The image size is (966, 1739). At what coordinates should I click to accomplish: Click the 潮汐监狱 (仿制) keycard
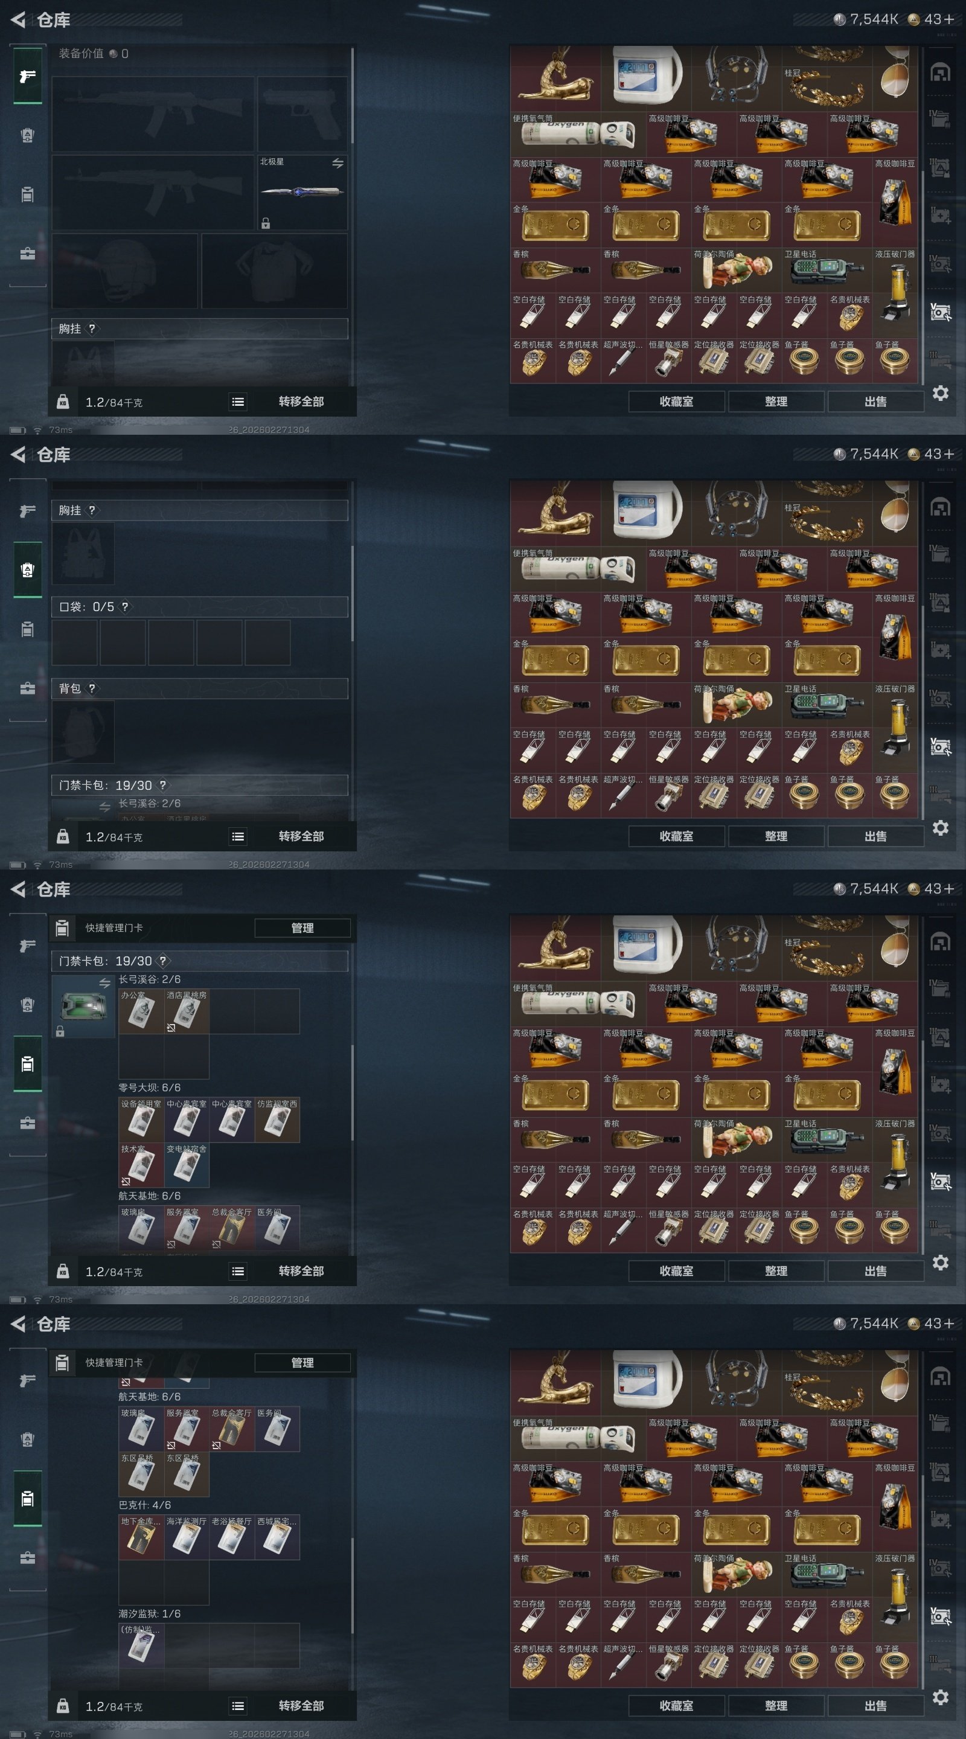[x=141, y=1646]
